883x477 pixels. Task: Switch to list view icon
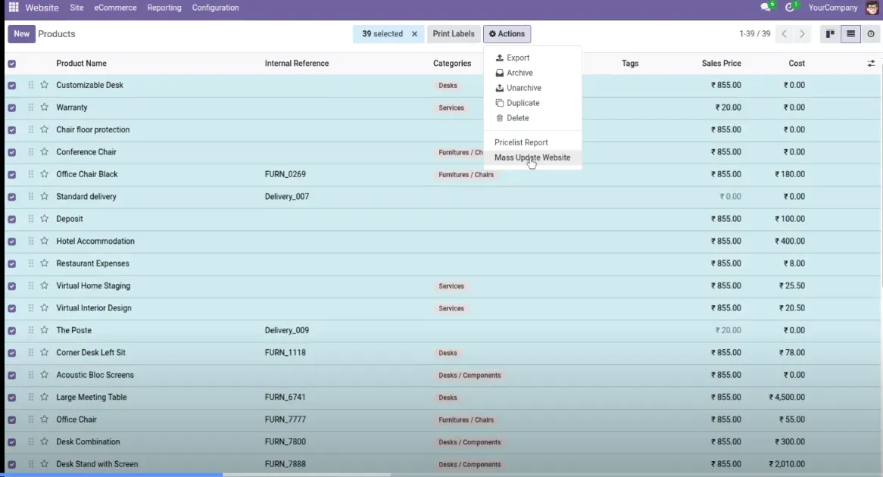[x=851, y=34]
